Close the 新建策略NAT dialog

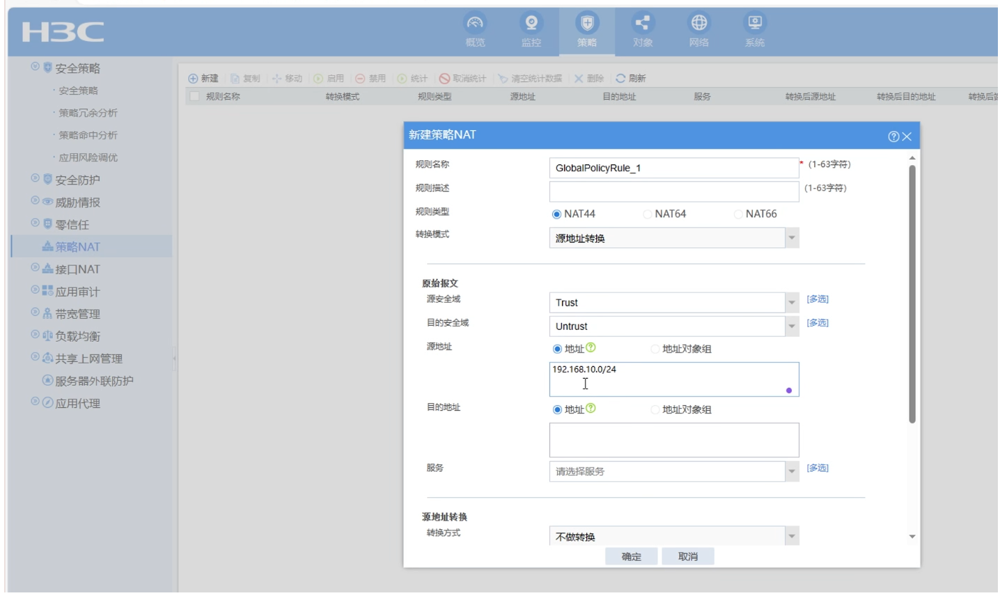(x=907, y=136)
